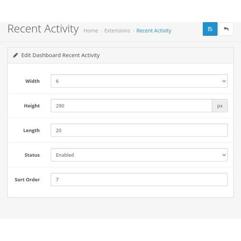Focus the Length input field

[x=139, y=130]
